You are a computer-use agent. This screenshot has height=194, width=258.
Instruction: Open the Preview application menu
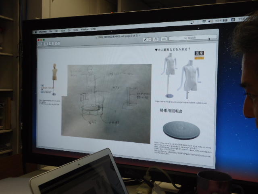pos(43,32)
